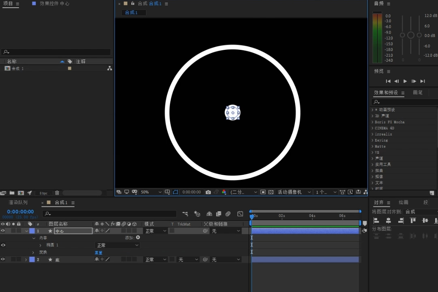Image resolution: width=438 pixels, height=292 pixels.
Task: Enable the motion blur icon in the timeline
Action: pos(228,214)
